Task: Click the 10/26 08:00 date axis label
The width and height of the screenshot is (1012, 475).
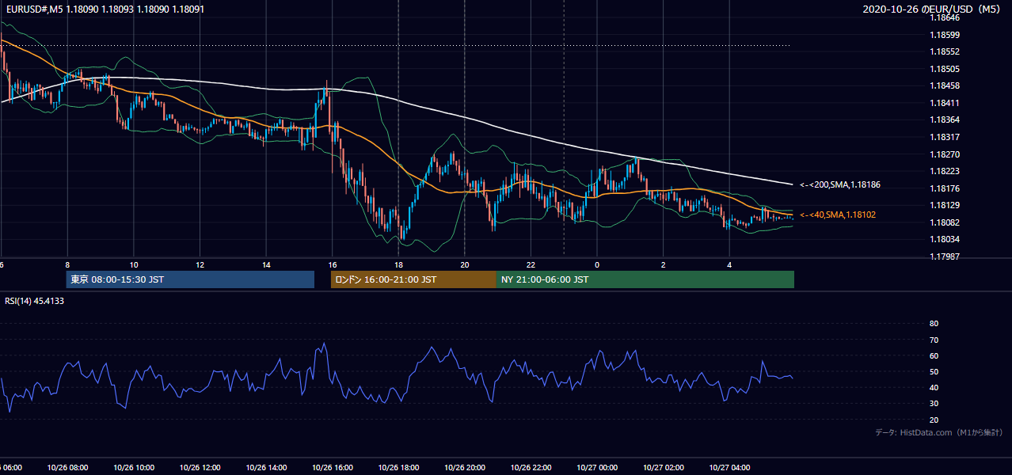Action: (x=67, y=468)
